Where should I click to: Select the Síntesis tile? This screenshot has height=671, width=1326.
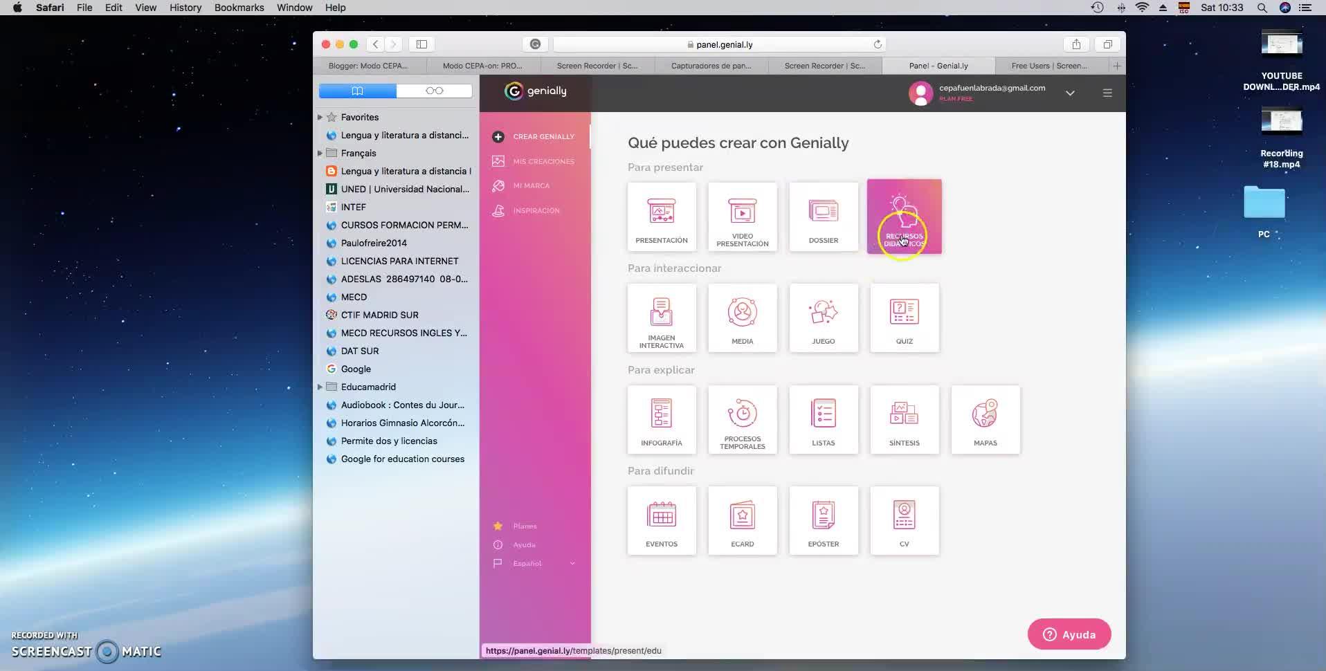pos(905,420)
